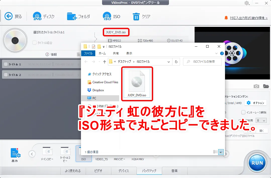
Task: Select Dropbox in sidebar
Action: 96,90
